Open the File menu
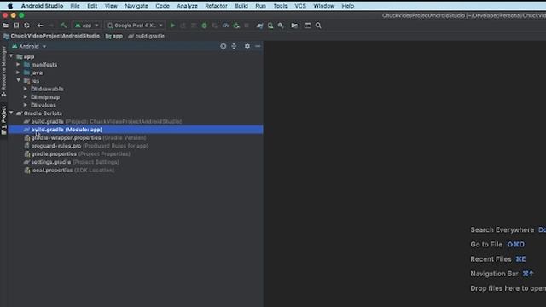Screen dimensions: 546x307 point(75,6)
